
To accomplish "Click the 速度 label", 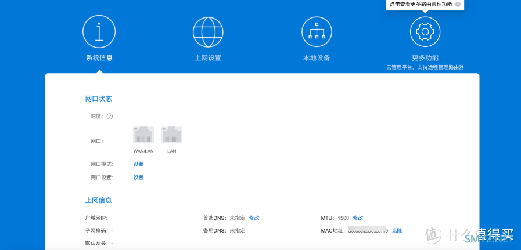I will tap(98, 117).
